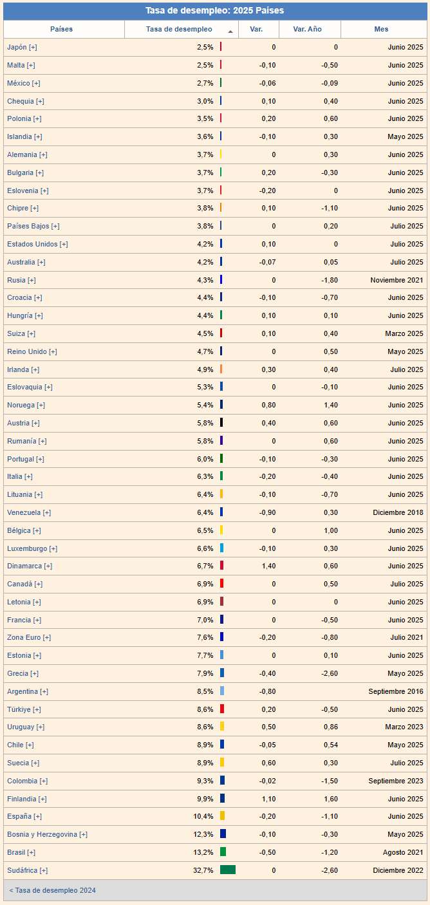The height and width of the screenshot is (905, 430).
Task: Click Brasil's green unemployment bar
Action: click(223, 852)
